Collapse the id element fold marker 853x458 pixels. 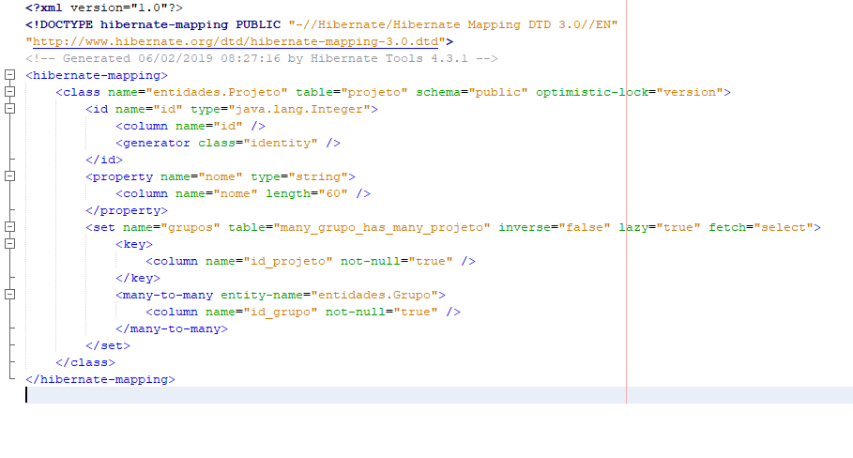pyautogui.click(x=9, y=108)
